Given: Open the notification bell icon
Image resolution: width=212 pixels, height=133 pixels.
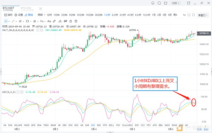Looking at the screenshot, I should pos(153,3).
